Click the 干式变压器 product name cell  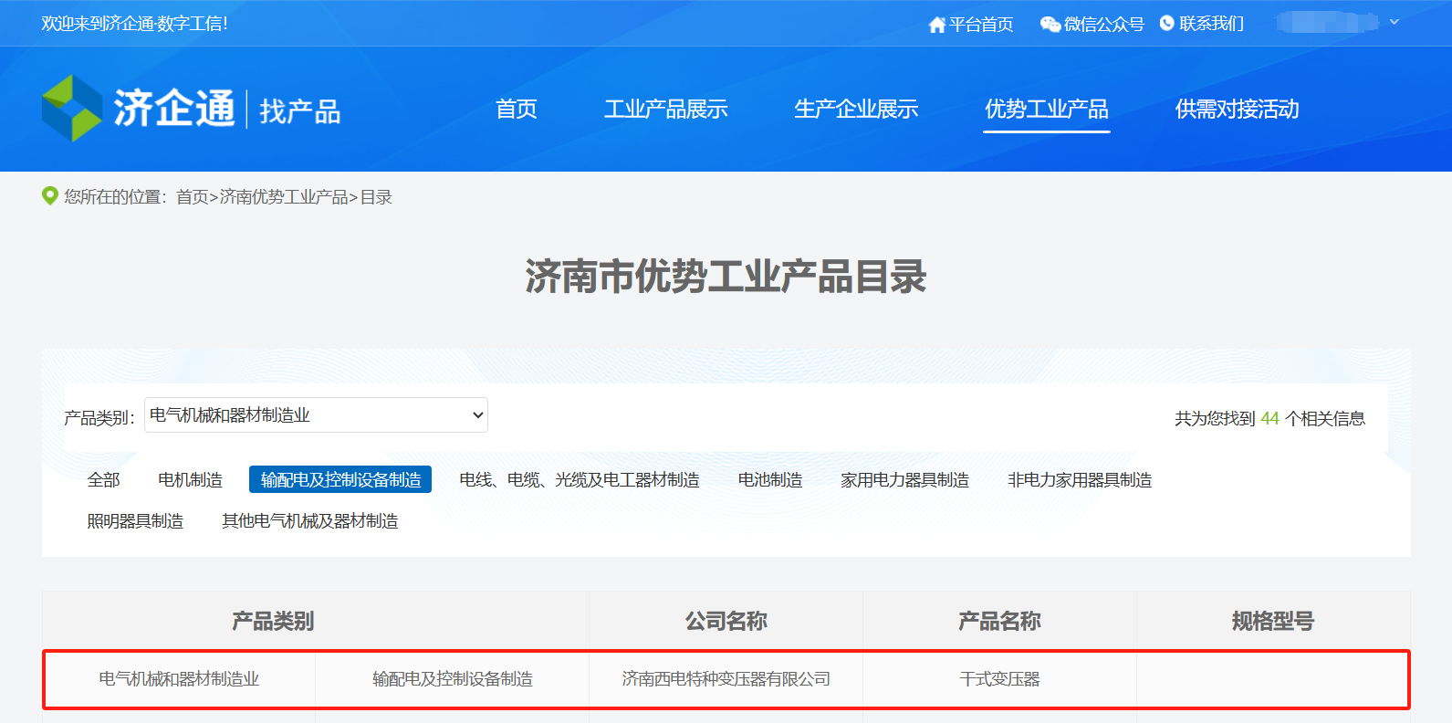click(x=999, y=679)
